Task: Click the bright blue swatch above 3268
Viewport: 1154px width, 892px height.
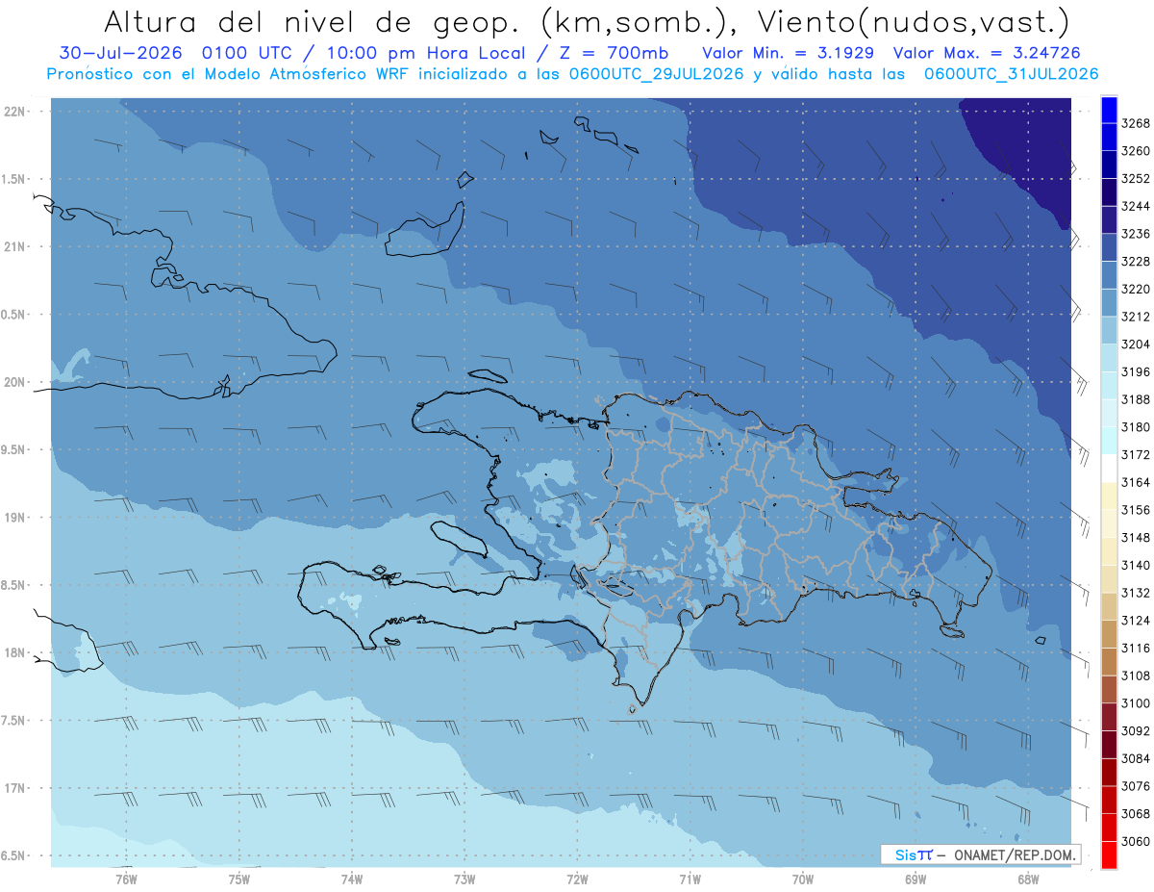Action: point(1109,111)
